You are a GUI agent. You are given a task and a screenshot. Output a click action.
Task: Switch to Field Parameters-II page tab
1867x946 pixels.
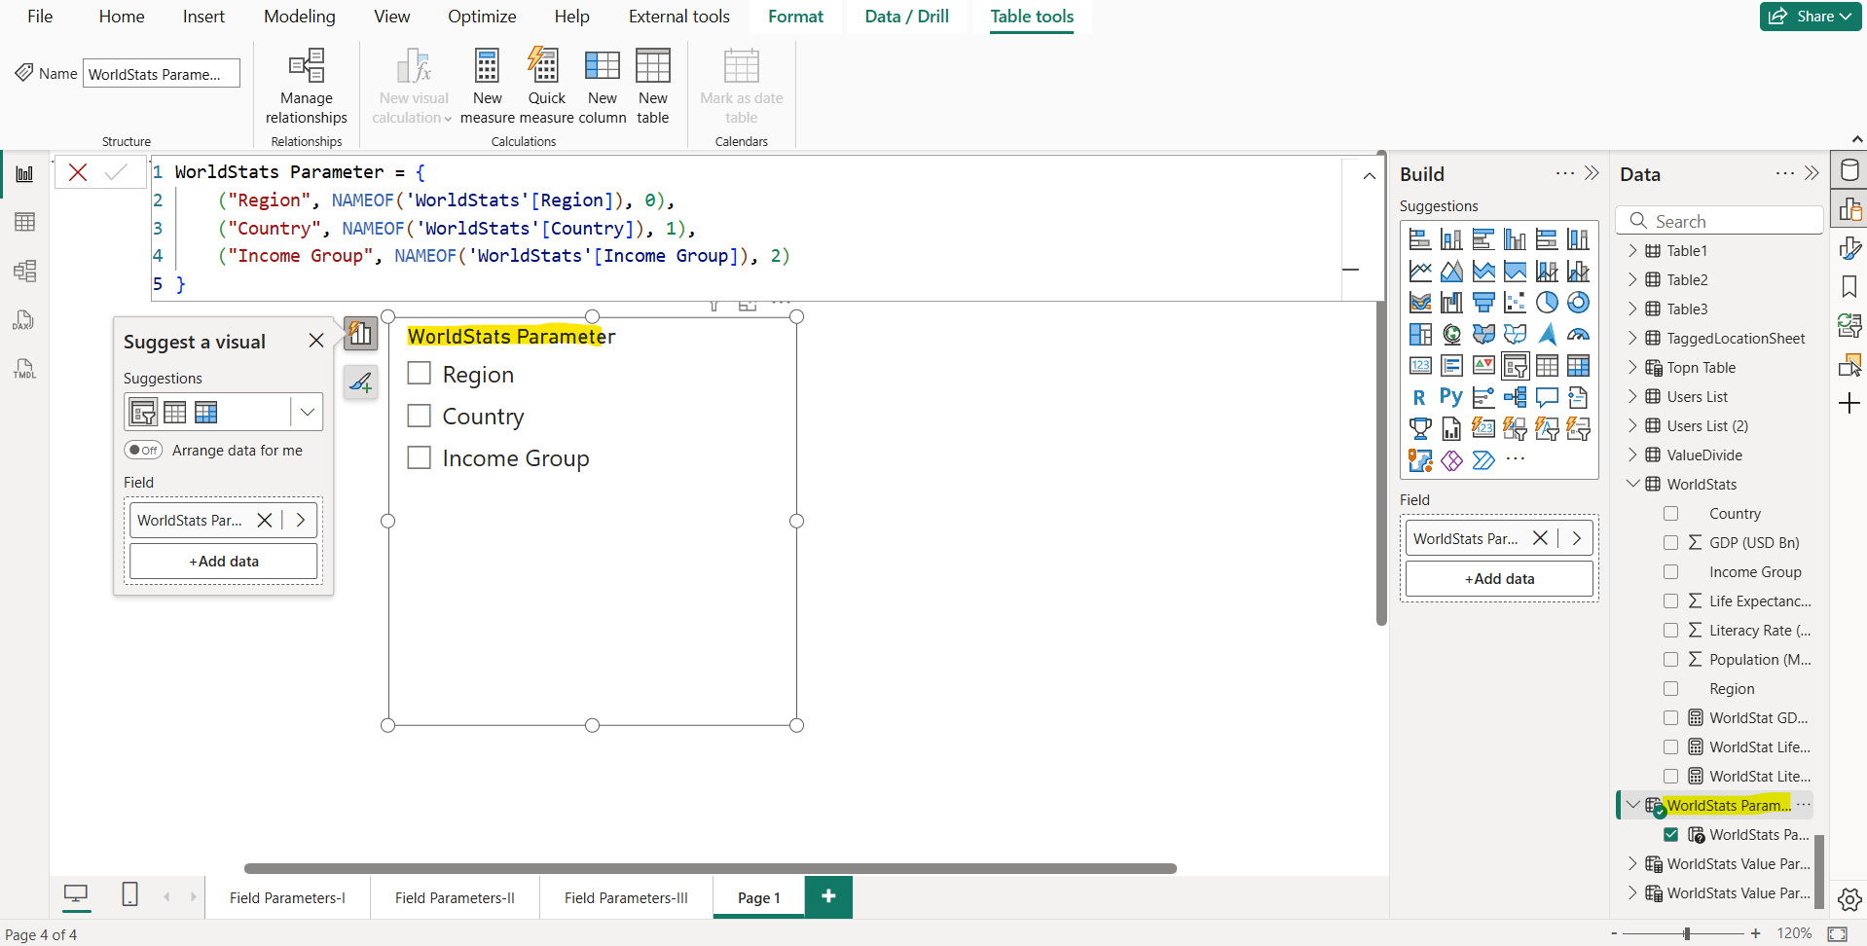(x=455, y=897)
